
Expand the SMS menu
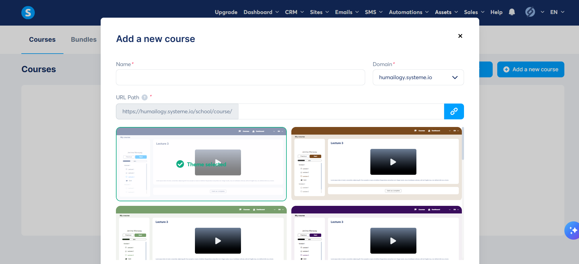(374, 12)
